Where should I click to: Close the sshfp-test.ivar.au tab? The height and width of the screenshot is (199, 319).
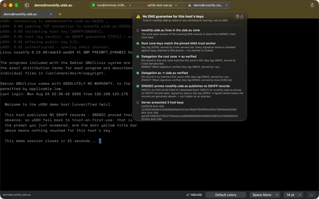click(x=176, y=5)
